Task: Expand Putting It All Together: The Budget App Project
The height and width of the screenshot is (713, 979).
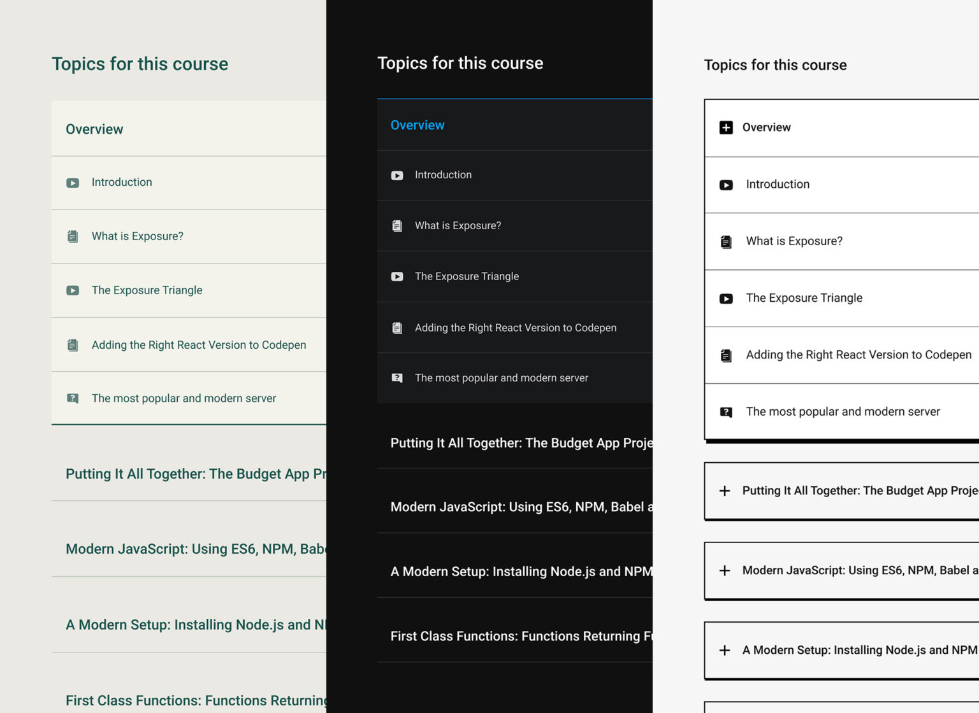Action: tap(724, 490)
